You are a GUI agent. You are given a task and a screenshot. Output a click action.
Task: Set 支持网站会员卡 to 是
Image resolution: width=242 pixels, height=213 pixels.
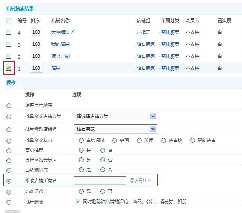(81, 160)
